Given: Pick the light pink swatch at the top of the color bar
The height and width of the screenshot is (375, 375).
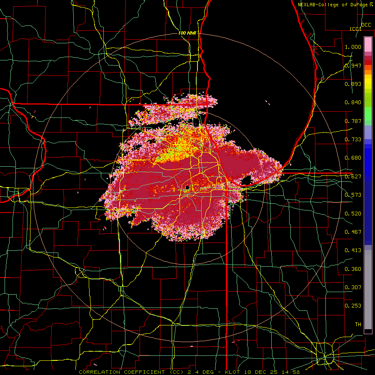Looking at the screenshot, I should pos(368,45).
